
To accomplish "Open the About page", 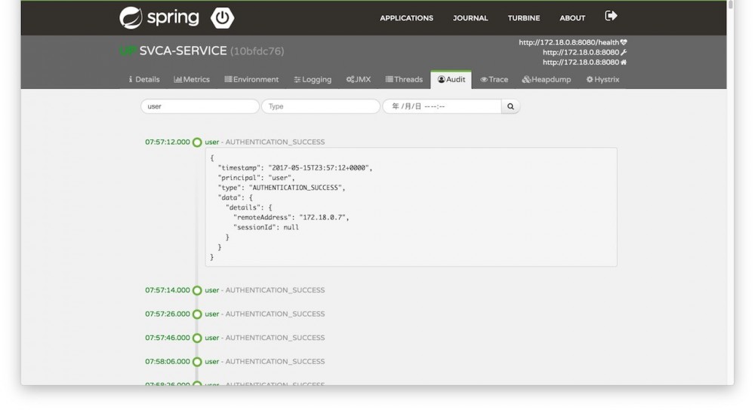I will point(572,18).
